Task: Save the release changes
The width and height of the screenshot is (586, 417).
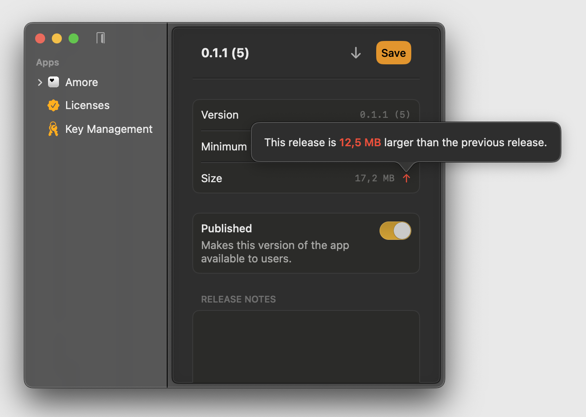Action: pos(393,53)
